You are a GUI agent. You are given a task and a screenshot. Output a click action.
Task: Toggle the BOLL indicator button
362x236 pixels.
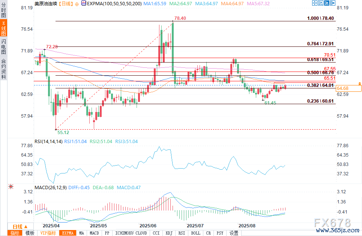pos(195,233)
